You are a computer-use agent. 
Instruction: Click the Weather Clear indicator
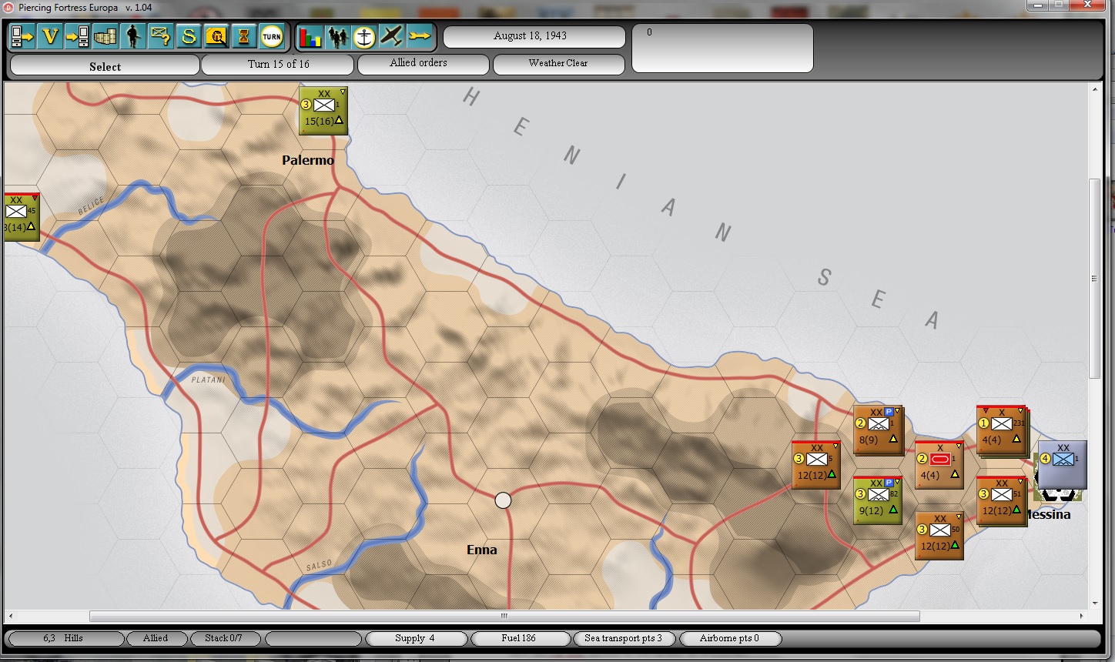pyautogui.click(x=558, y=65)
